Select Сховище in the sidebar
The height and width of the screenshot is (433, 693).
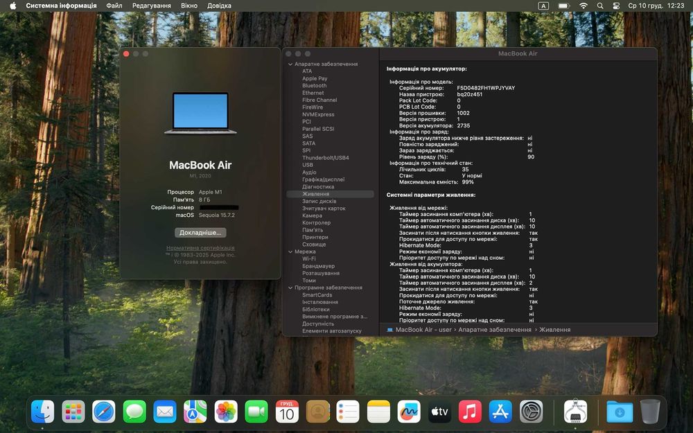point(314,245)
